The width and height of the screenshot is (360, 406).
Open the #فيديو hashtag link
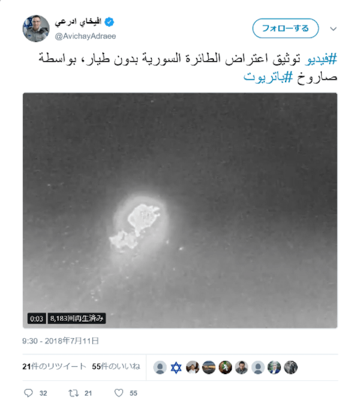tap(321, 59)
